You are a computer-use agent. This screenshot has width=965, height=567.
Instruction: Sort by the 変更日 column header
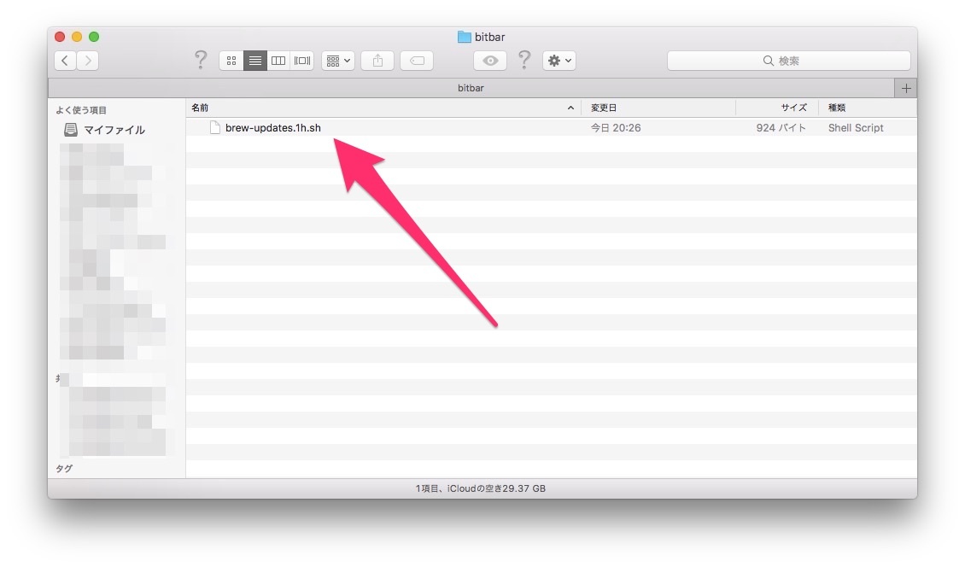[658, 108]
